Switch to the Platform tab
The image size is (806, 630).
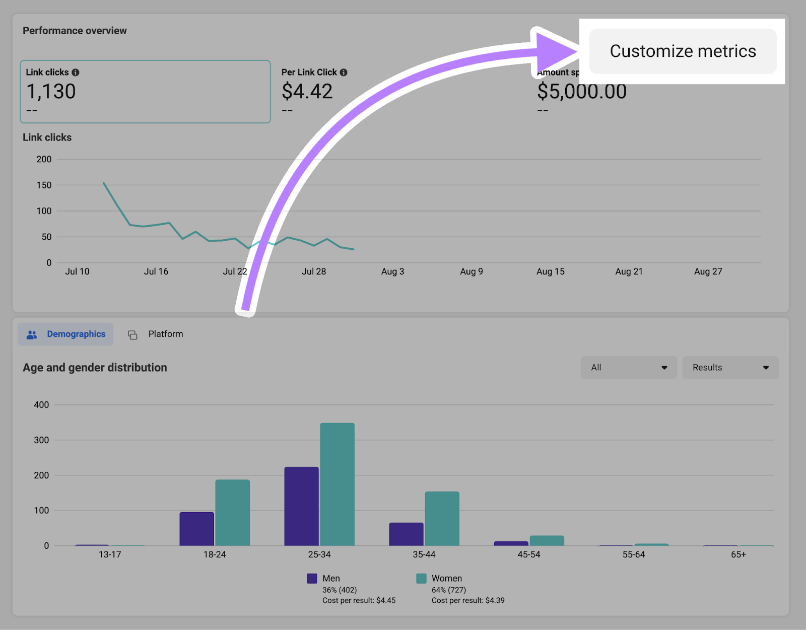click(x=165, y=334)
